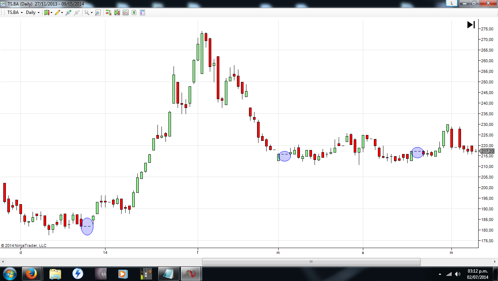Click the 240,00 price axis label
Screen dimensions: 498x281
(487, 103)
